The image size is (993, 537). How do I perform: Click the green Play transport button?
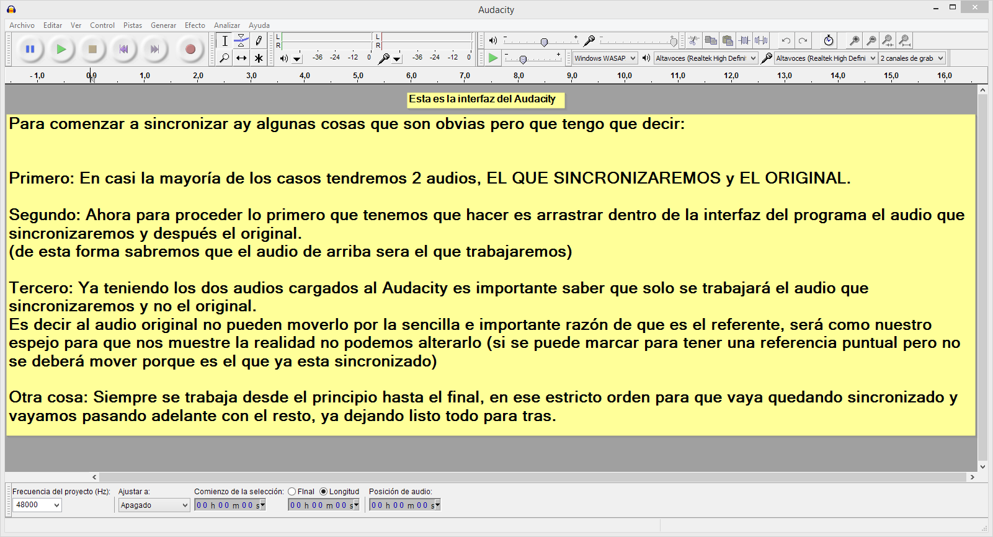61,49
